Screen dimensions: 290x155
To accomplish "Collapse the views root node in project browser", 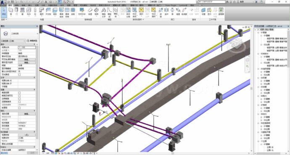I will 255,29.
